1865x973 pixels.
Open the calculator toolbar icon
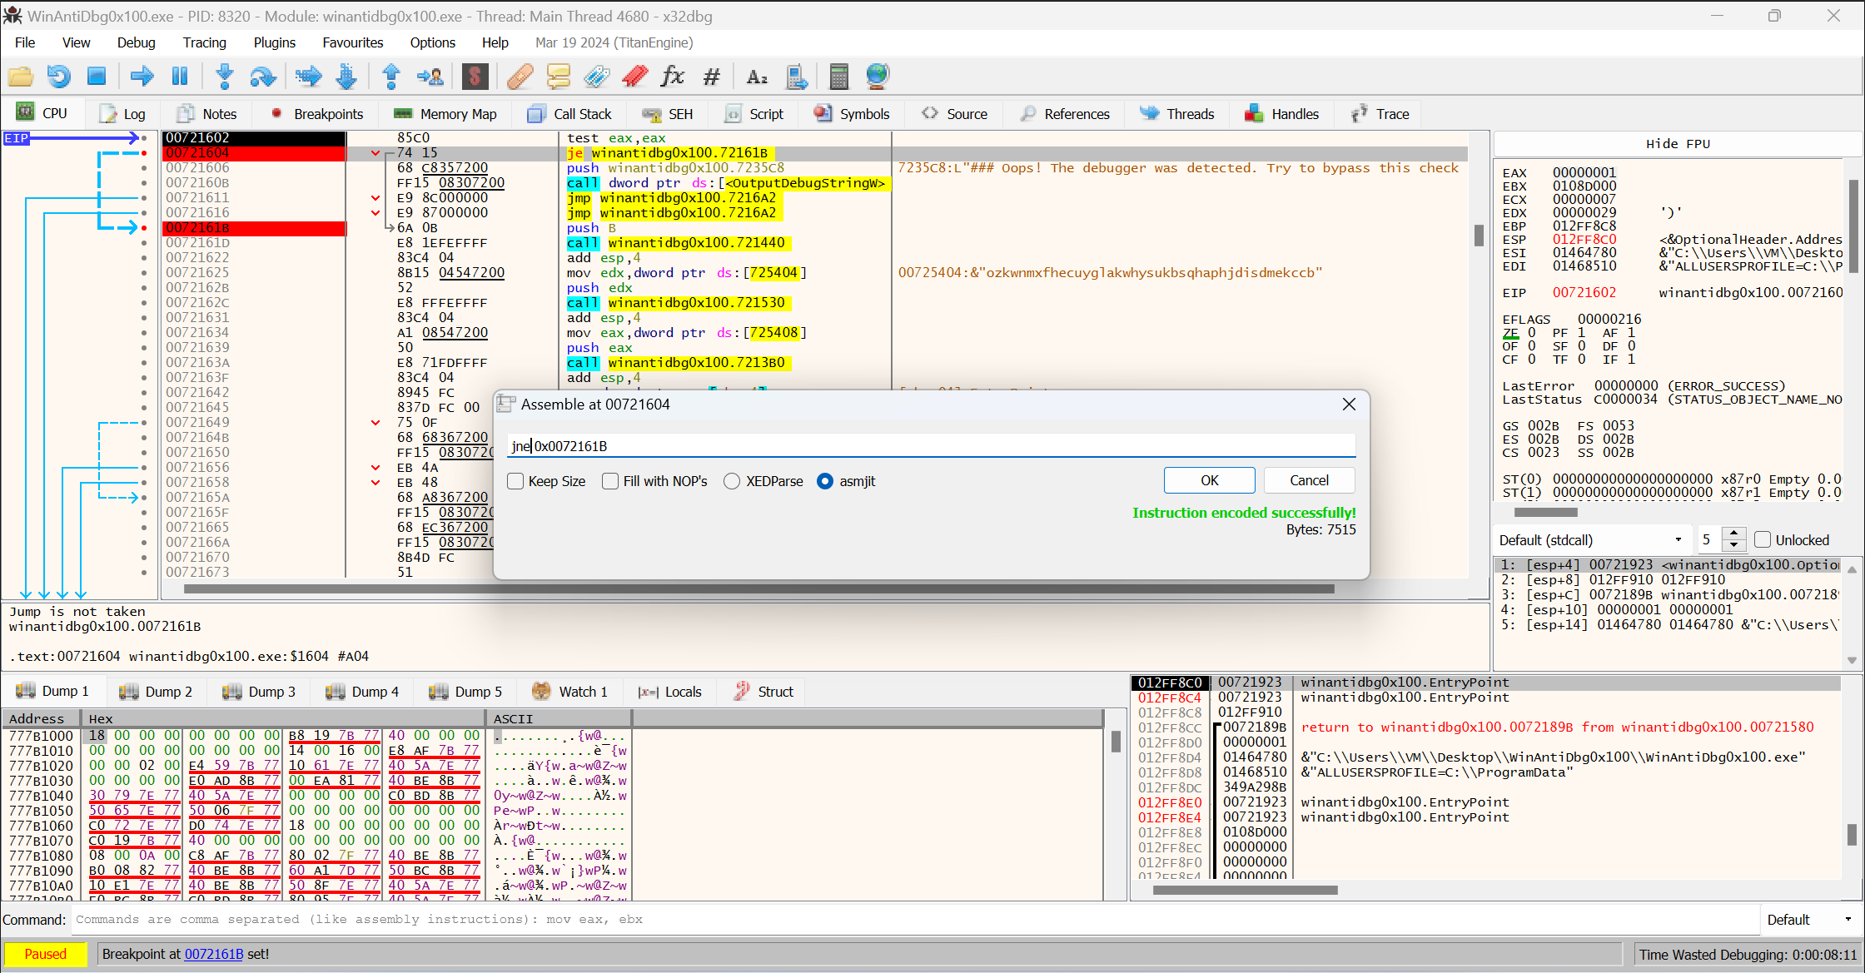click(838, 77)
